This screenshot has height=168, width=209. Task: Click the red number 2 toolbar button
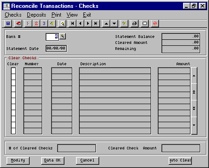point(36,24)
